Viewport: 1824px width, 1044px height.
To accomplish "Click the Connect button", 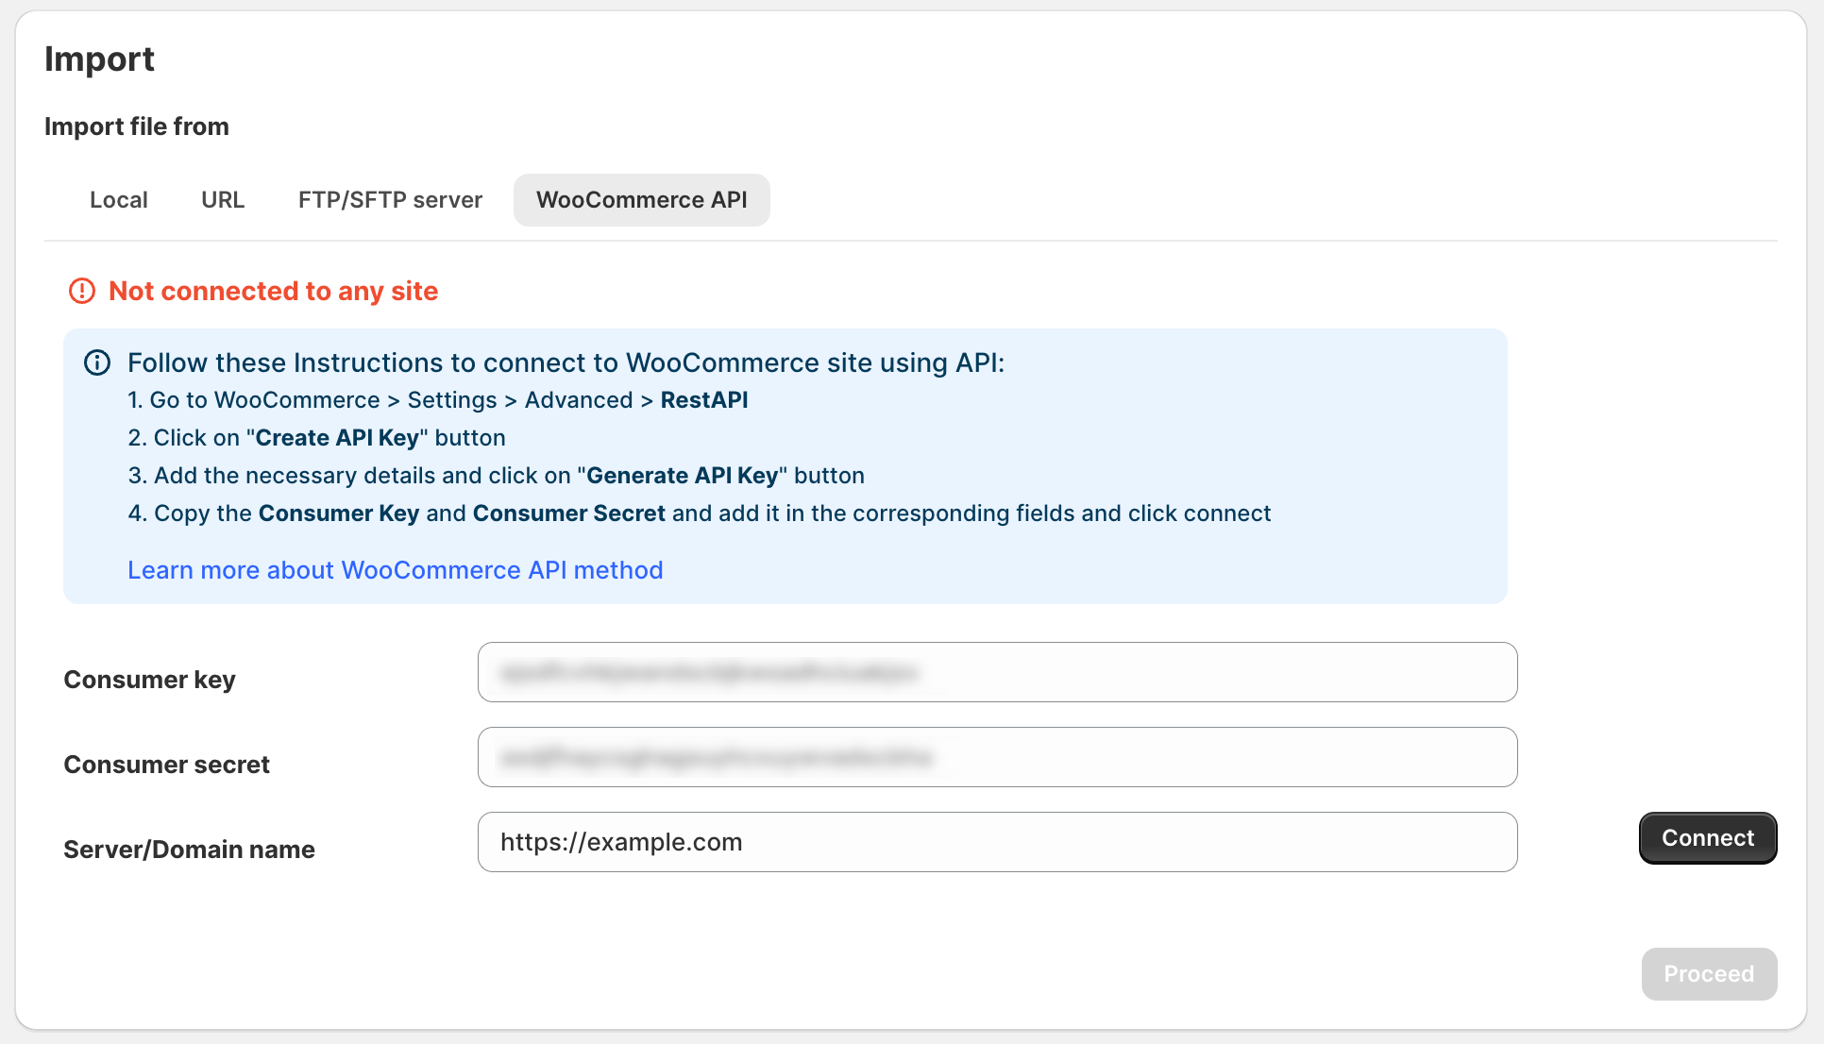I will click(x=1708, y=838).
